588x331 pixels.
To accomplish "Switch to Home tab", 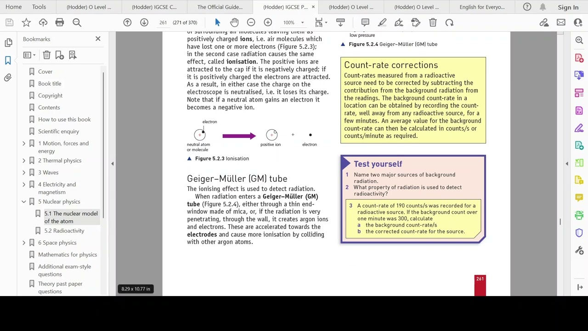I will [x=13, y=7].
